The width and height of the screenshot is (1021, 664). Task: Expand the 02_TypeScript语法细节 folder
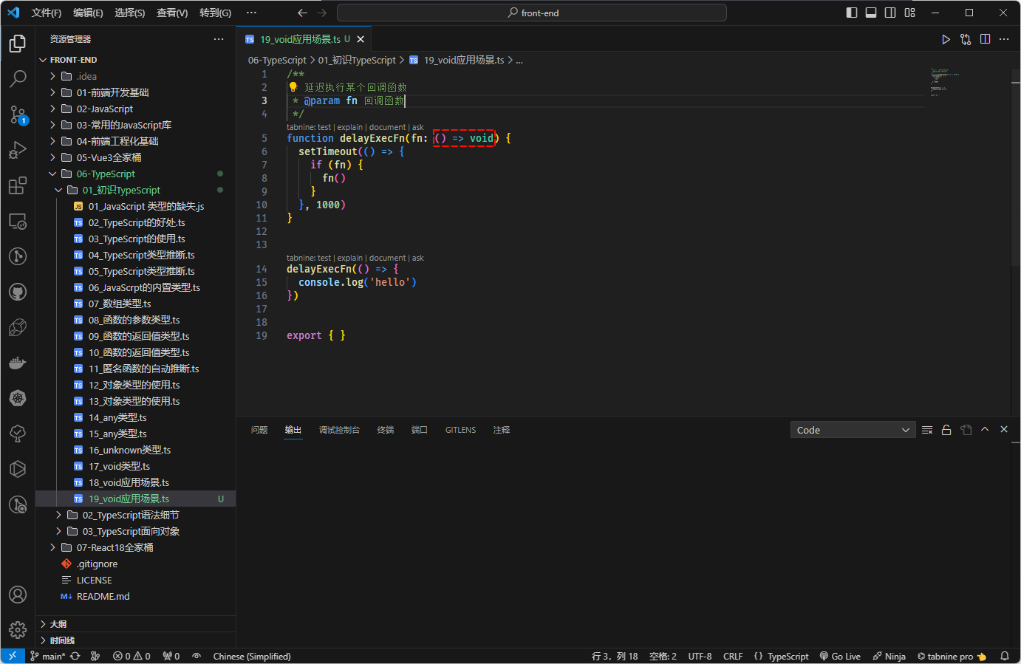[130, 515]
